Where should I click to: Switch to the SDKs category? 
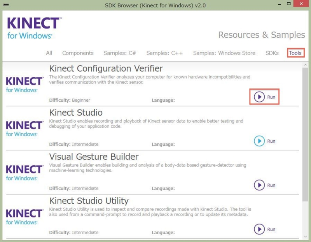[272, 53]
